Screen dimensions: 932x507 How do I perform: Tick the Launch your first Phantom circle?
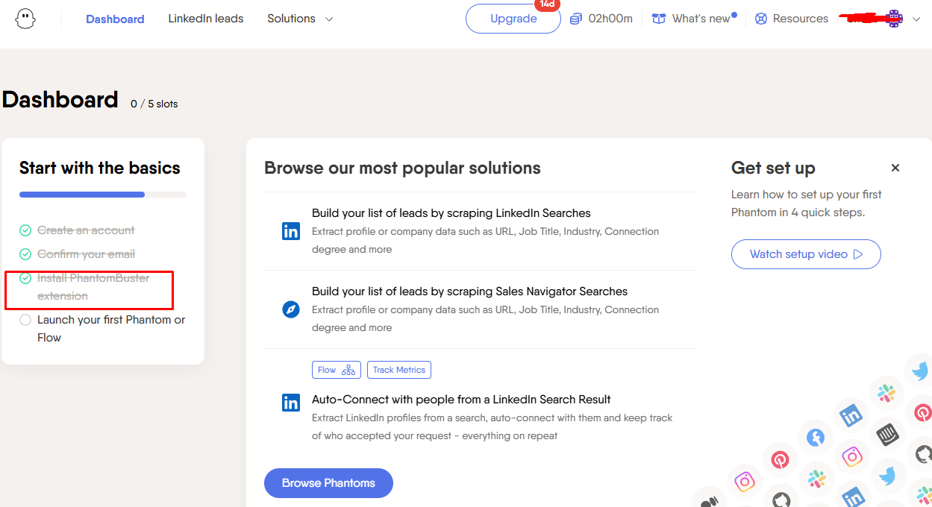click(x=25, y=320)
